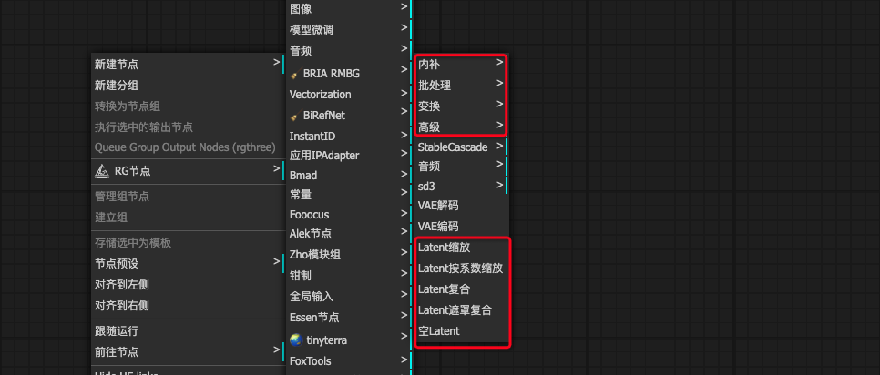
Task: Choose 对齐到右侧 menu entry
Action: (x=188, y=306)
